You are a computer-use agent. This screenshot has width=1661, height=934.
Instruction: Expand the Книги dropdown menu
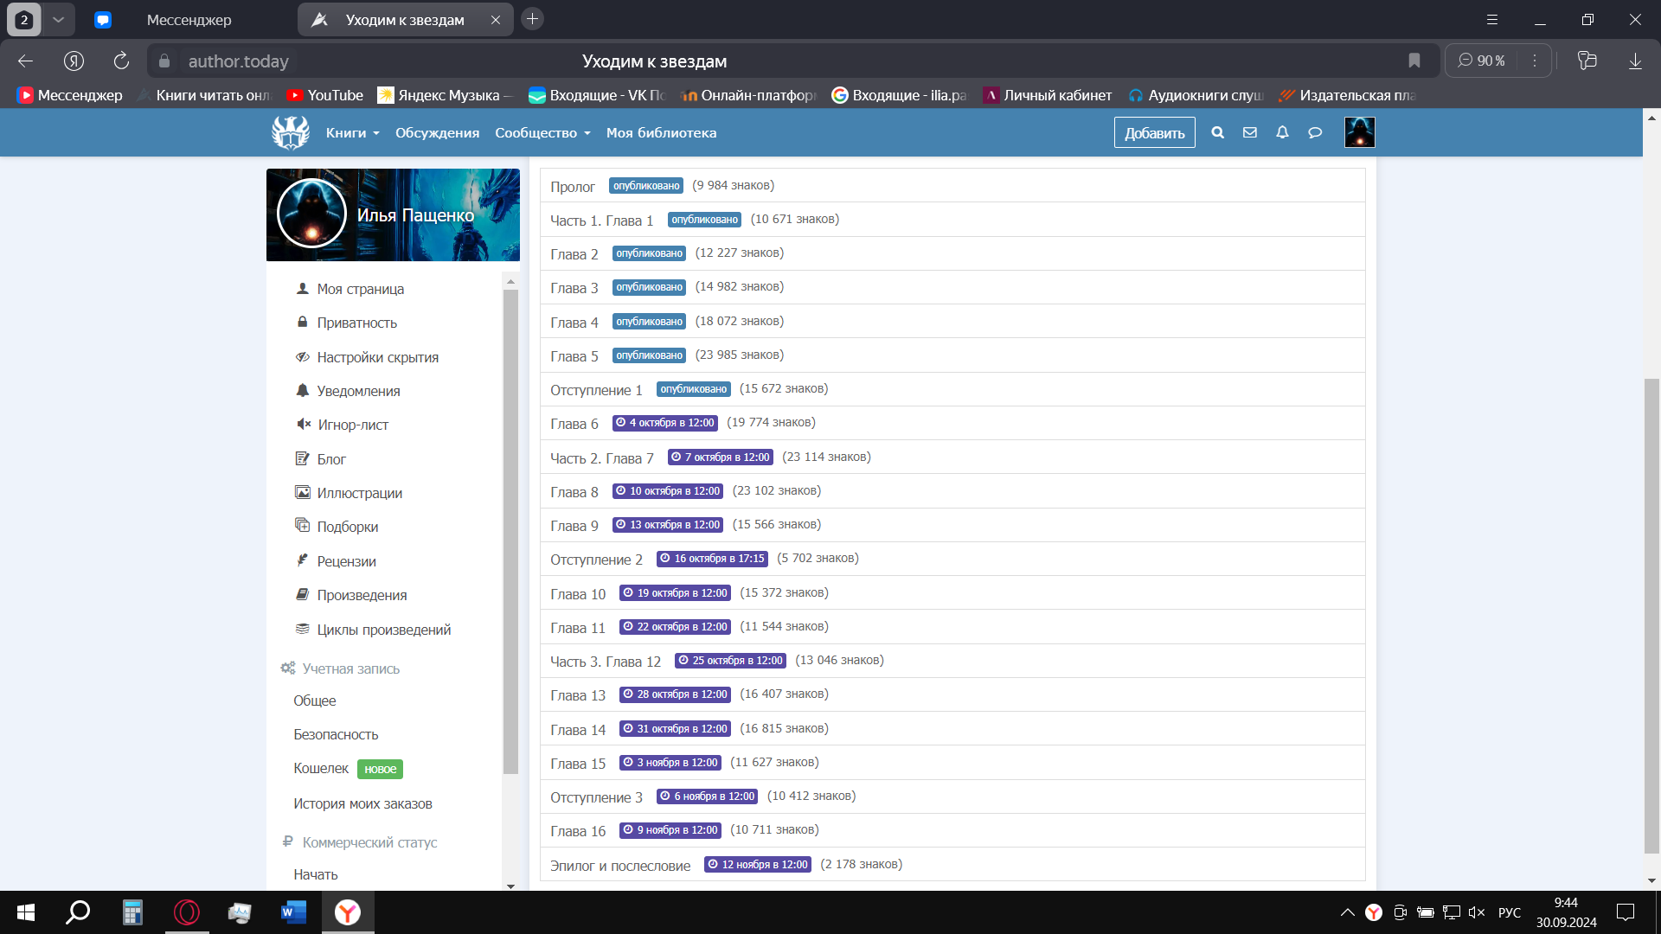point(352,132)
